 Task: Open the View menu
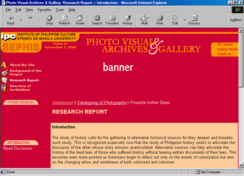29,10
